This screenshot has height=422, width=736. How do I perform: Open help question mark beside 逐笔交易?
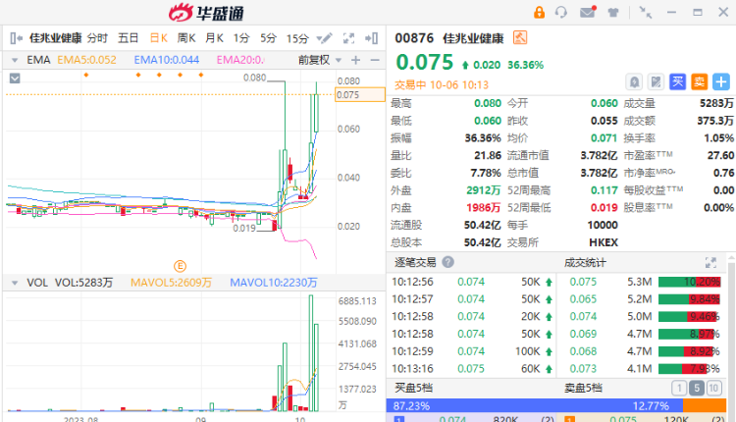click(x=447, y=262)
